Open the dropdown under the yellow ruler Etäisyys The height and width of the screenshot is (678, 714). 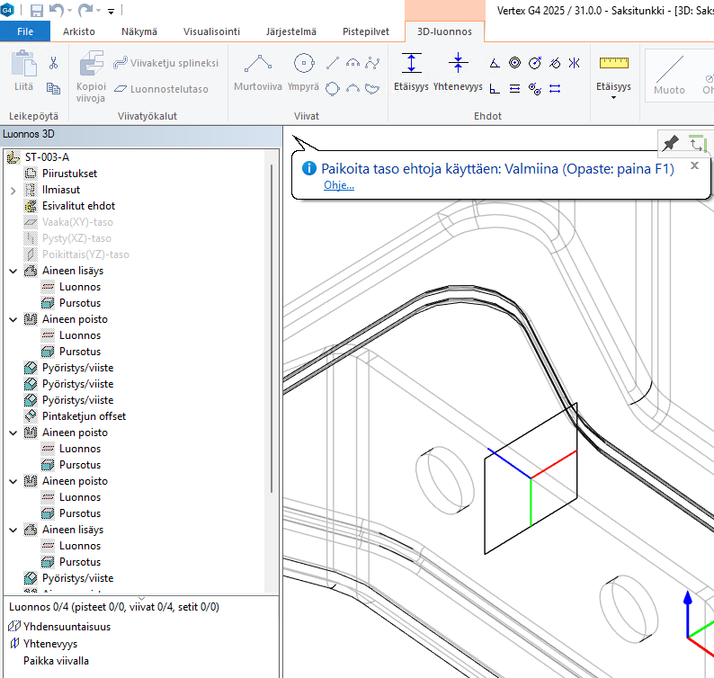click(613, 97)
